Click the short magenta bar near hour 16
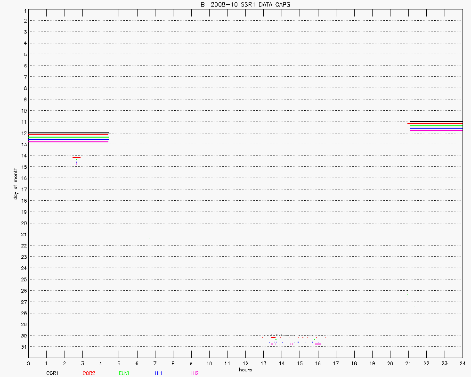The image size is (471, 377). [318, 344]
